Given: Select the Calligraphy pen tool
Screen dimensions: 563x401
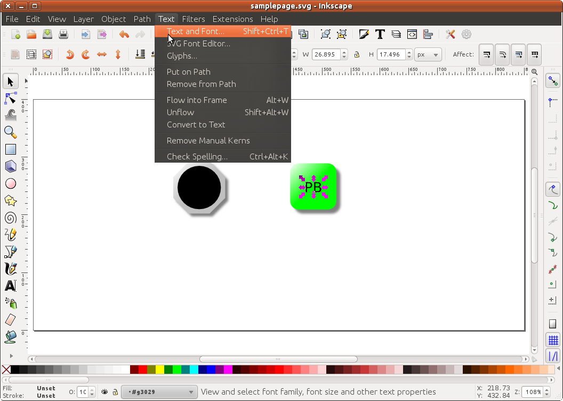Looking at the screenshot, I should (x=11, y=269).
